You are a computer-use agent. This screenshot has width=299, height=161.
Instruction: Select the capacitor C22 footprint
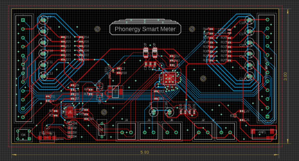(242, 111)
